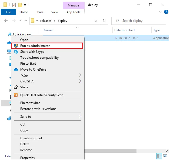Click the Run as administrator shield icon
The width and height of the screenshot is (170, 160).
16,46
